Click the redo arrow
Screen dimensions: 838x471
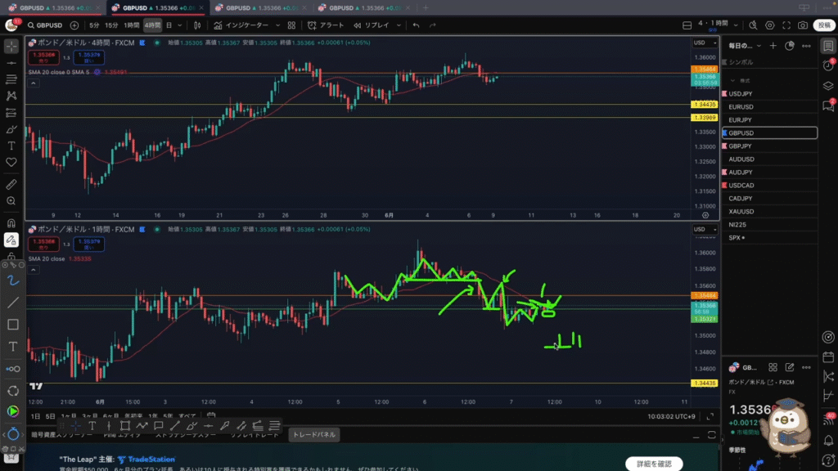[x=432, y=25]
